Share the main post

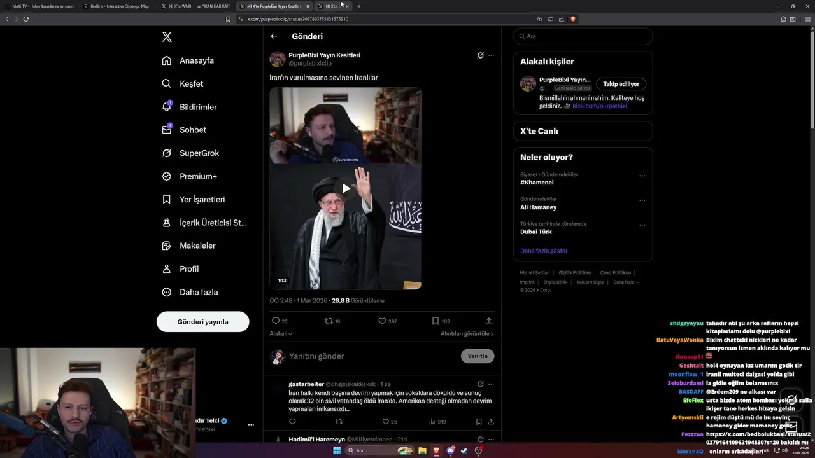tap(489, 321)
